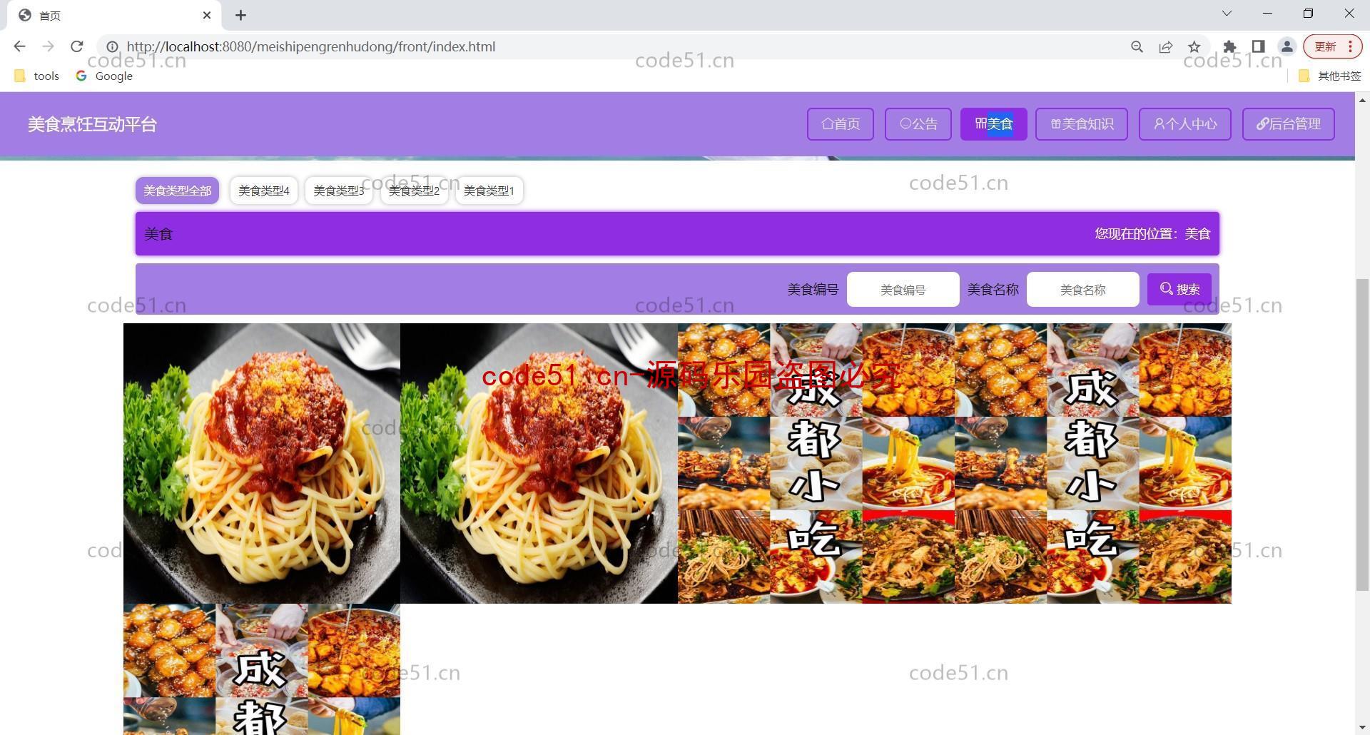Open the tools bookmark folder

[x=37, y=76]
